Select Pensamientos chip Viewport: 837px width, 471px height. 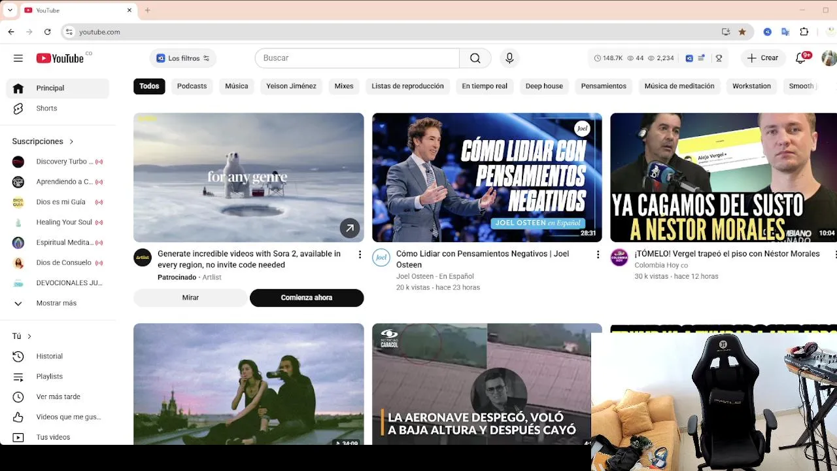click(x=604, y=86)
